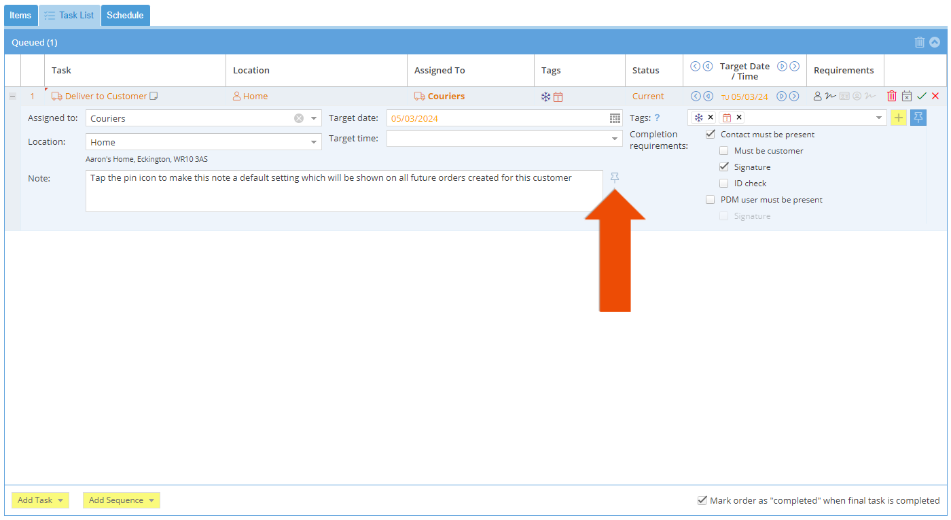
Task: Mark task as complete with green checkmark
Action: click(x=922, y=97)
